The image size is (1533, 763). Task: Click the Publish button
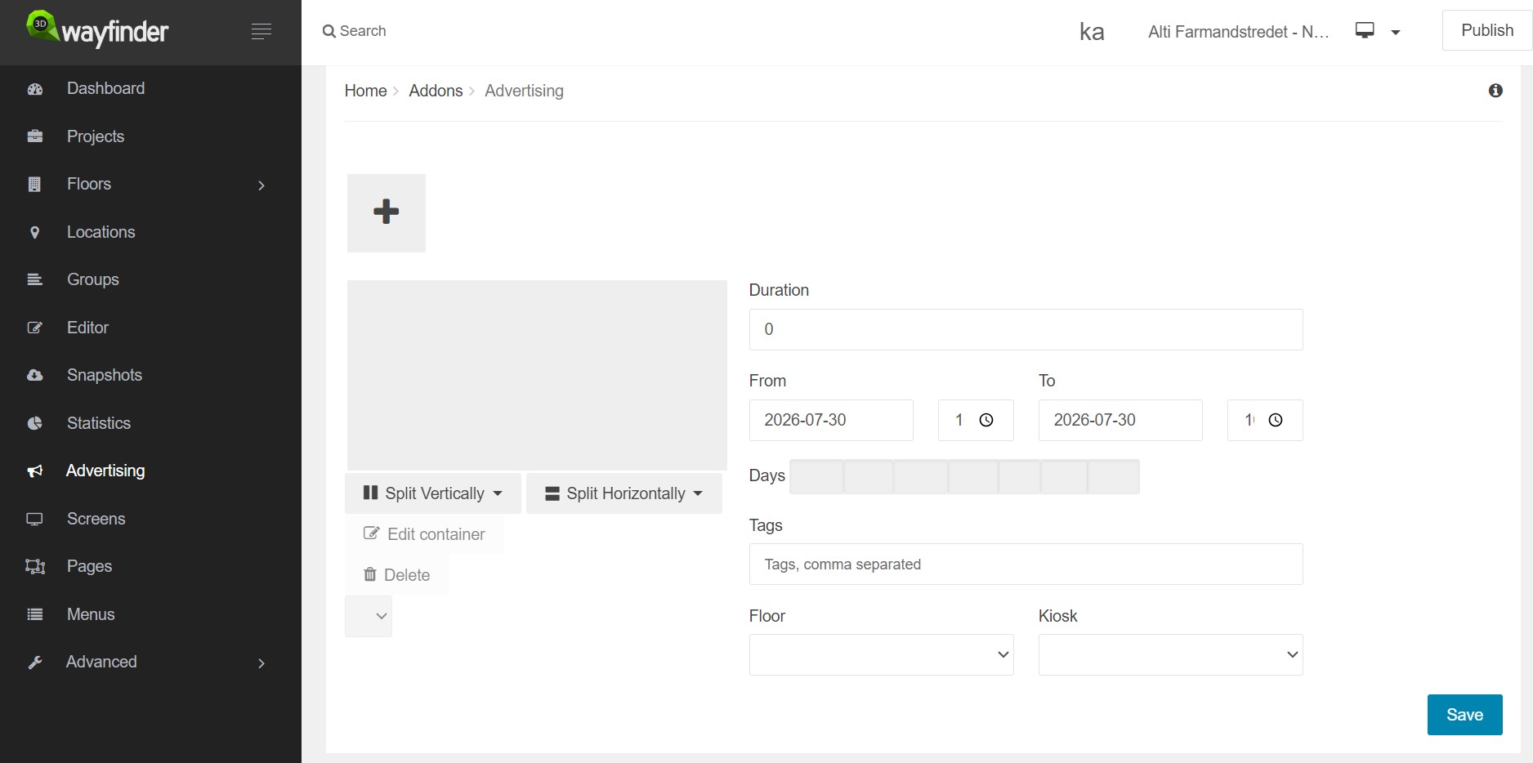[x=1486, y=30]
